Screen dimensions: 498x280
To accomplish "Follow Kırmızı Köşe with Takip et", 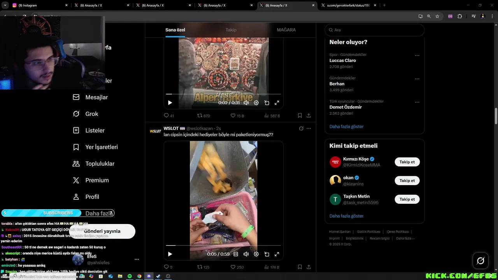I will (x=407, y=162).
